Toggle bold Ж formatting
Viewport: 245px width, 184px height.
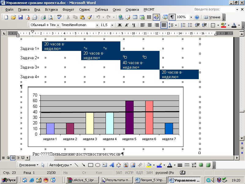(120, 25)
